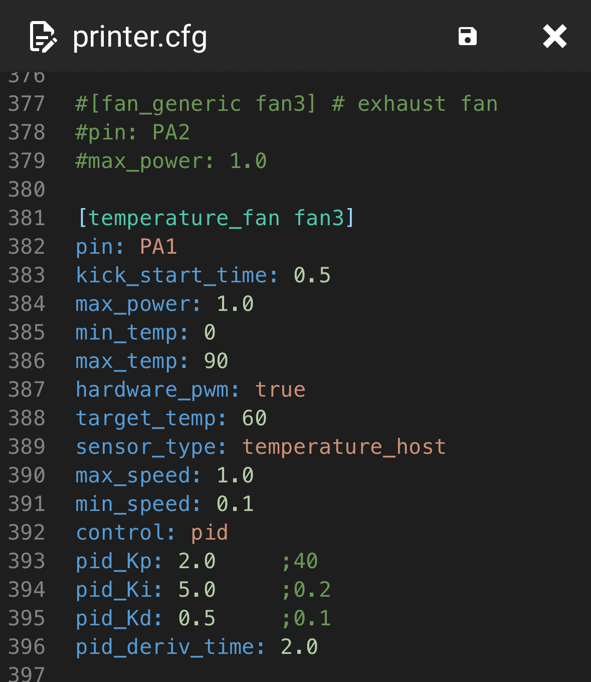Click the ;0.2 comment after pid_Ki
The image size is (591, 682).
tap(306, 590)
